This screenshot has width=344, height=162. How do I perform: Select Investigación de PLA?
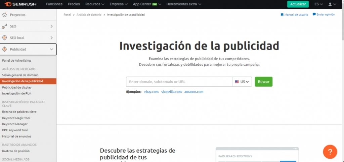(16, 93)
